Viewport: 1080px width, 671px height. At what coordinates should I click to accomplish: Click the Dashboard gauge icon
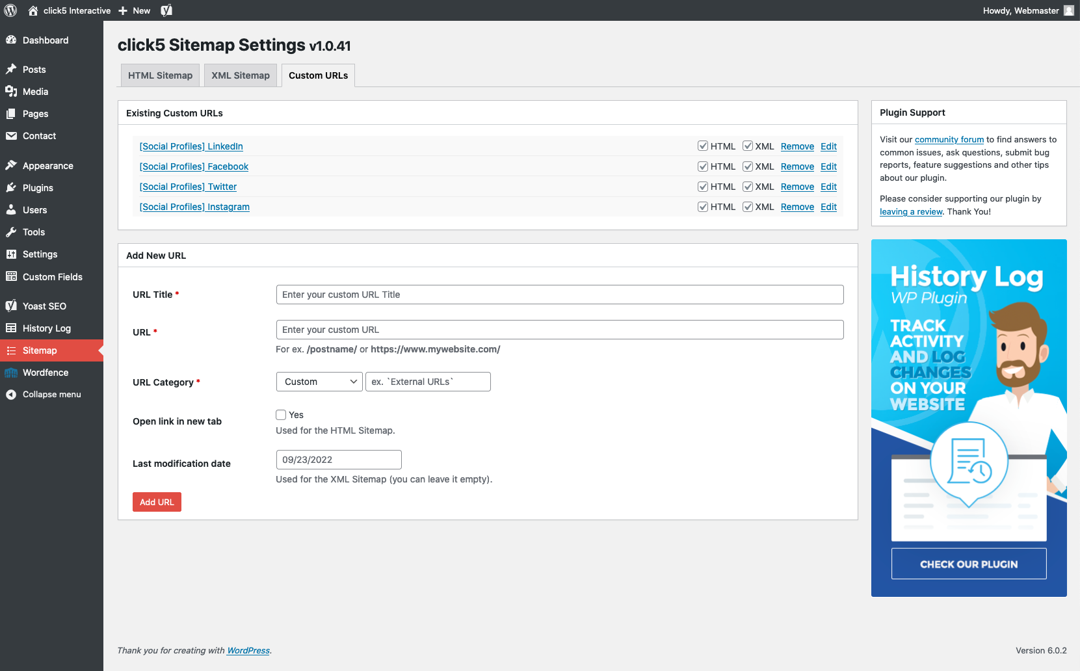(11, 40)
